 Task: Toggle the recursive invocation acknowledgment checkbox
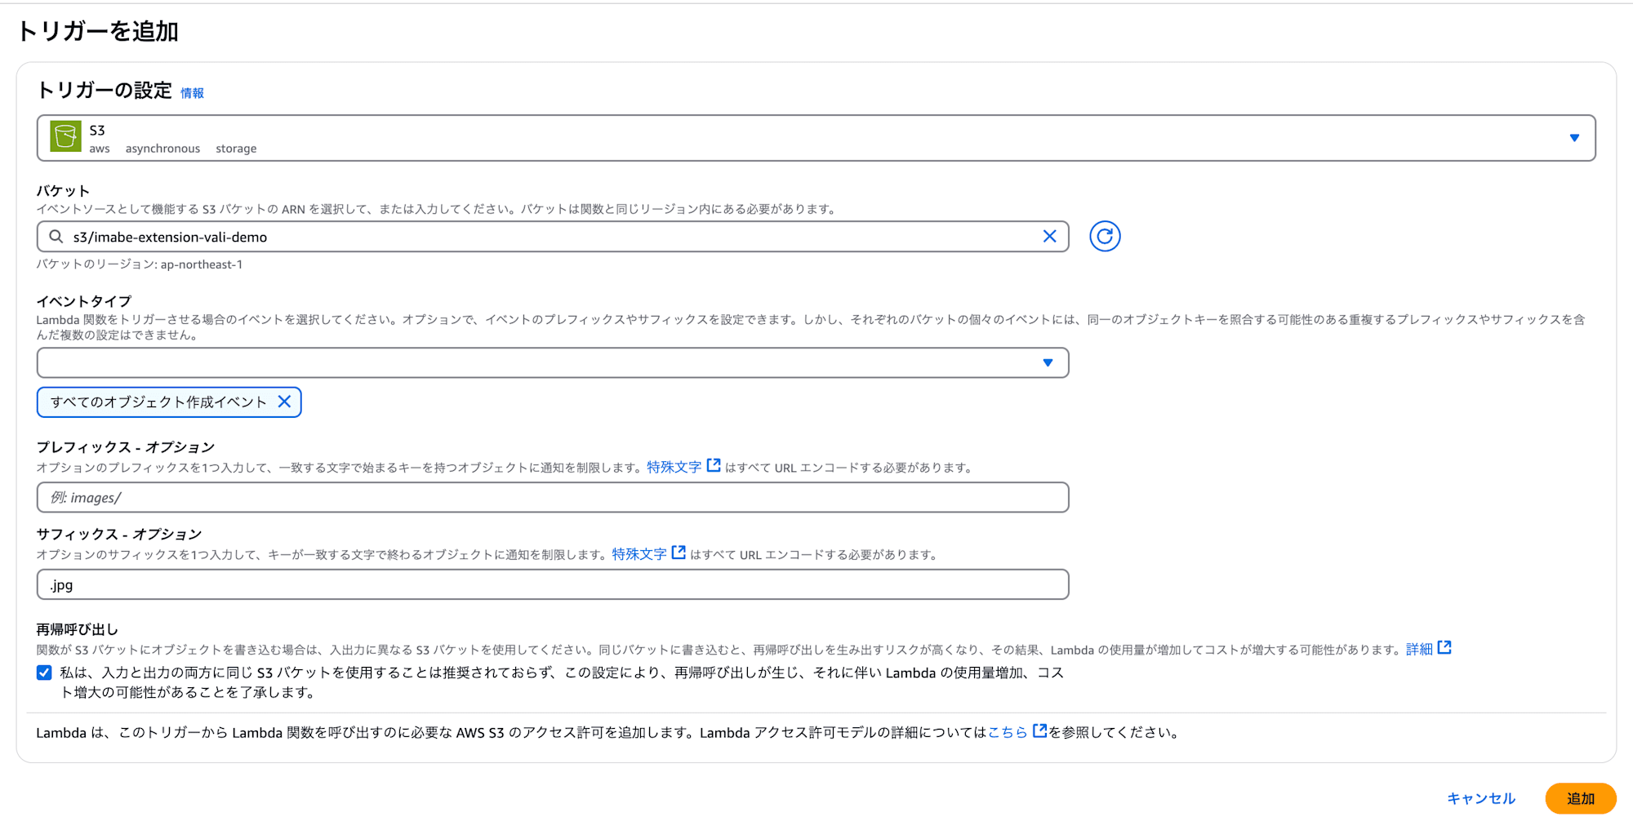[x=44, y=673]
